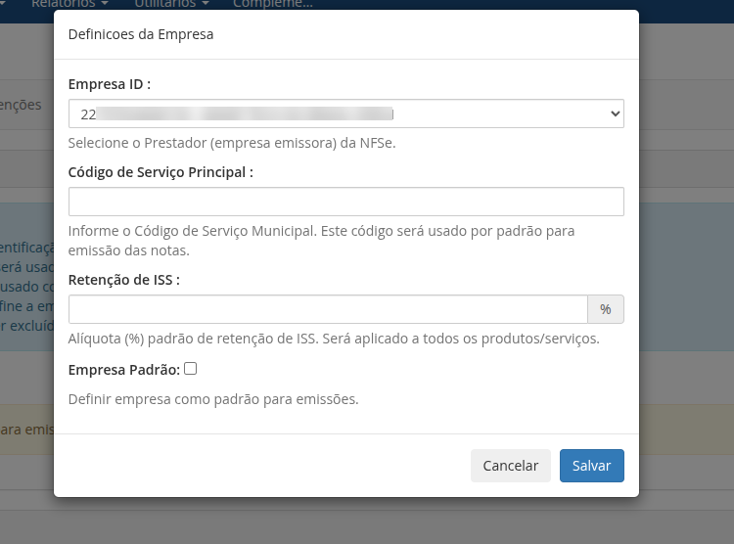Focus the Retenção de ISS percentage field
Screen dimensions: 734x544
pyautogui.click(x=328, y=309)
